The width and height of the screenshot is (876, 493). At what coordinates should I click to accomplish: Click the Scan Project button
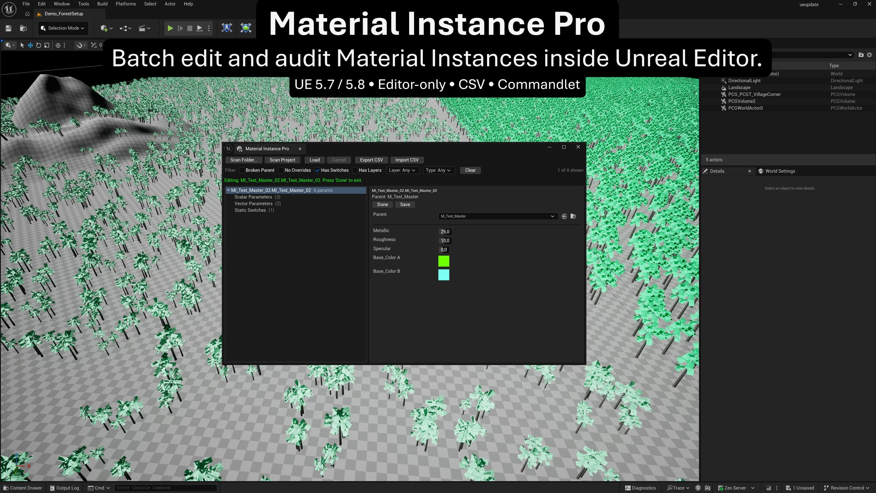282,160
